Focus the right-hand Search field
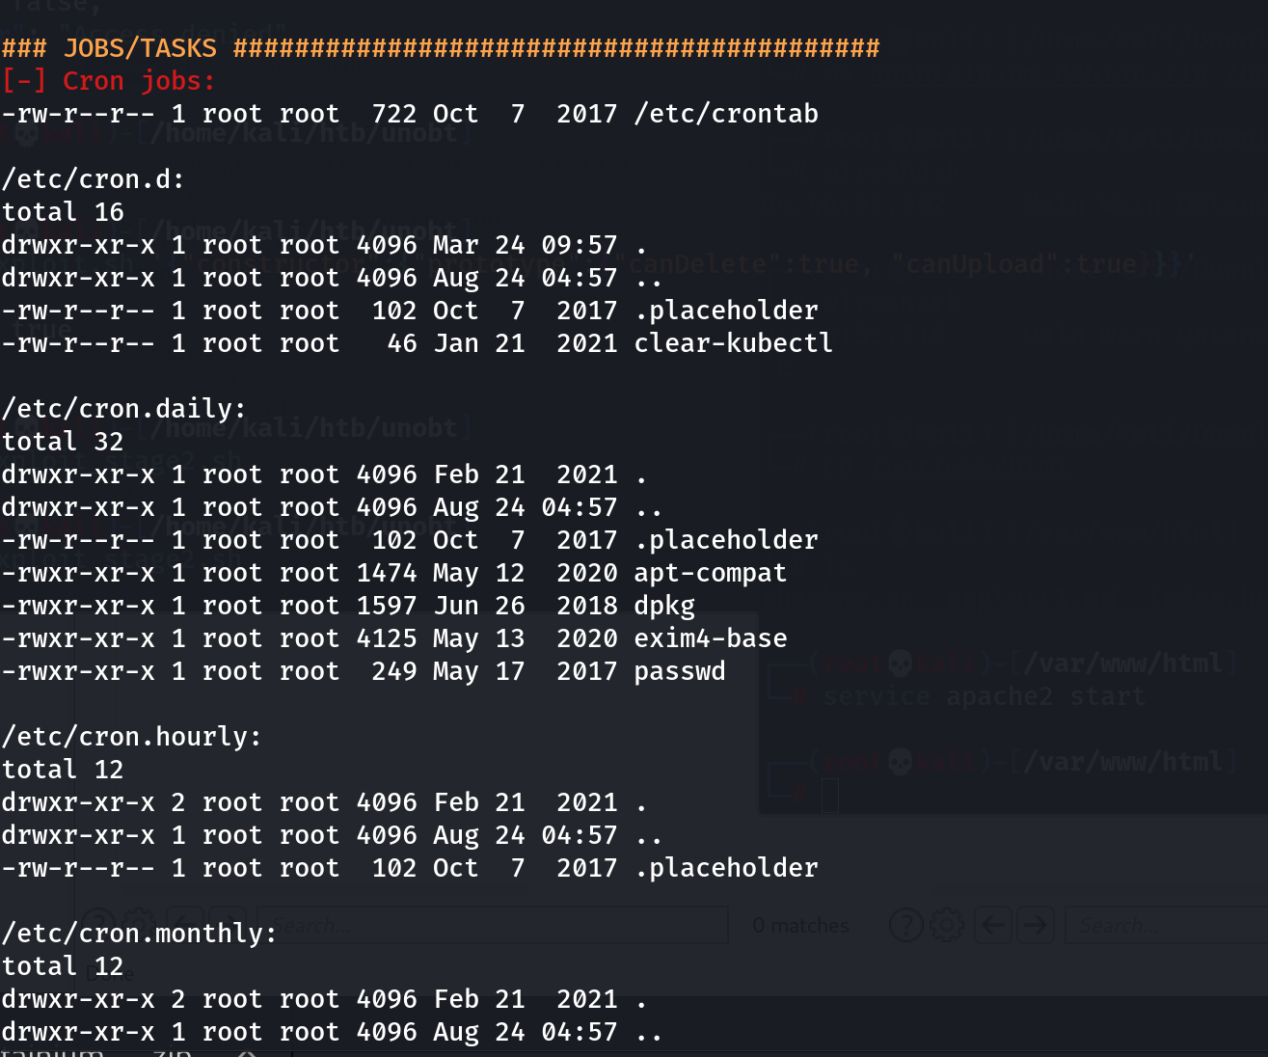 pyautogui.click(x=1166, y=926)
